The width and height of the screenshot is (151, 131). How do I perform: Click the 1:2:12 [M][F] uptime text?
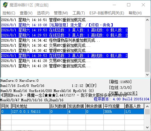[x=84, y=86]
